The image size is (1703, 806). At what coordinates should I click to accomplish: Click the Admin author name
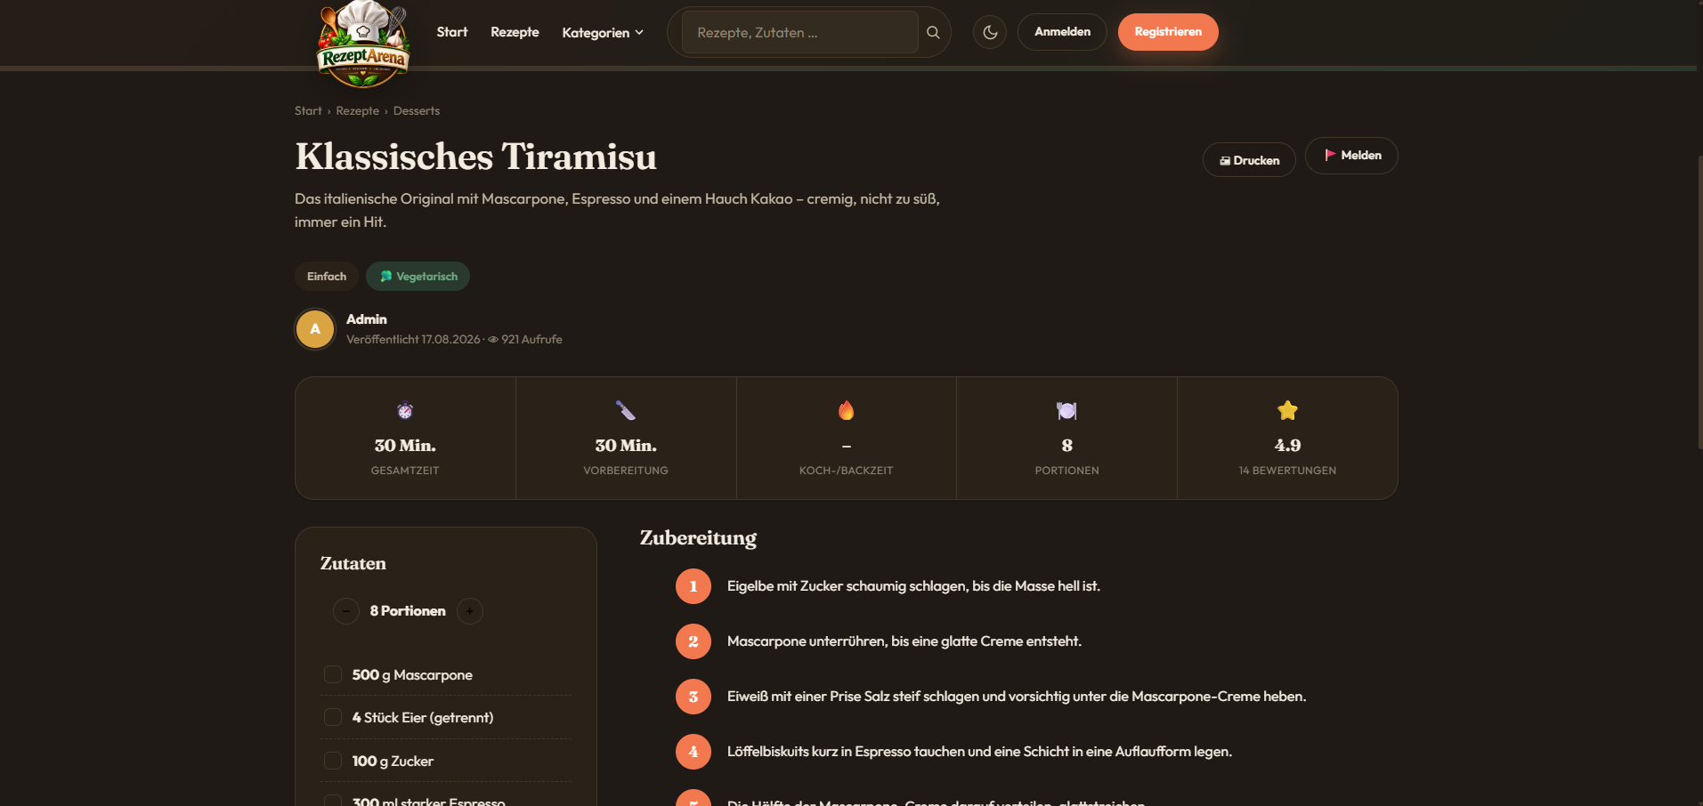[367, 319]
